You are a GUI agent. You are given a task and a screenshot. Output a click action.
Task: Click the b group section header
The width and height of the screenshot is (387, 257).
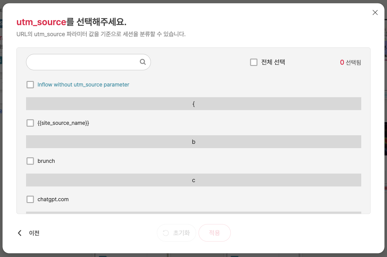click(193, 141)
